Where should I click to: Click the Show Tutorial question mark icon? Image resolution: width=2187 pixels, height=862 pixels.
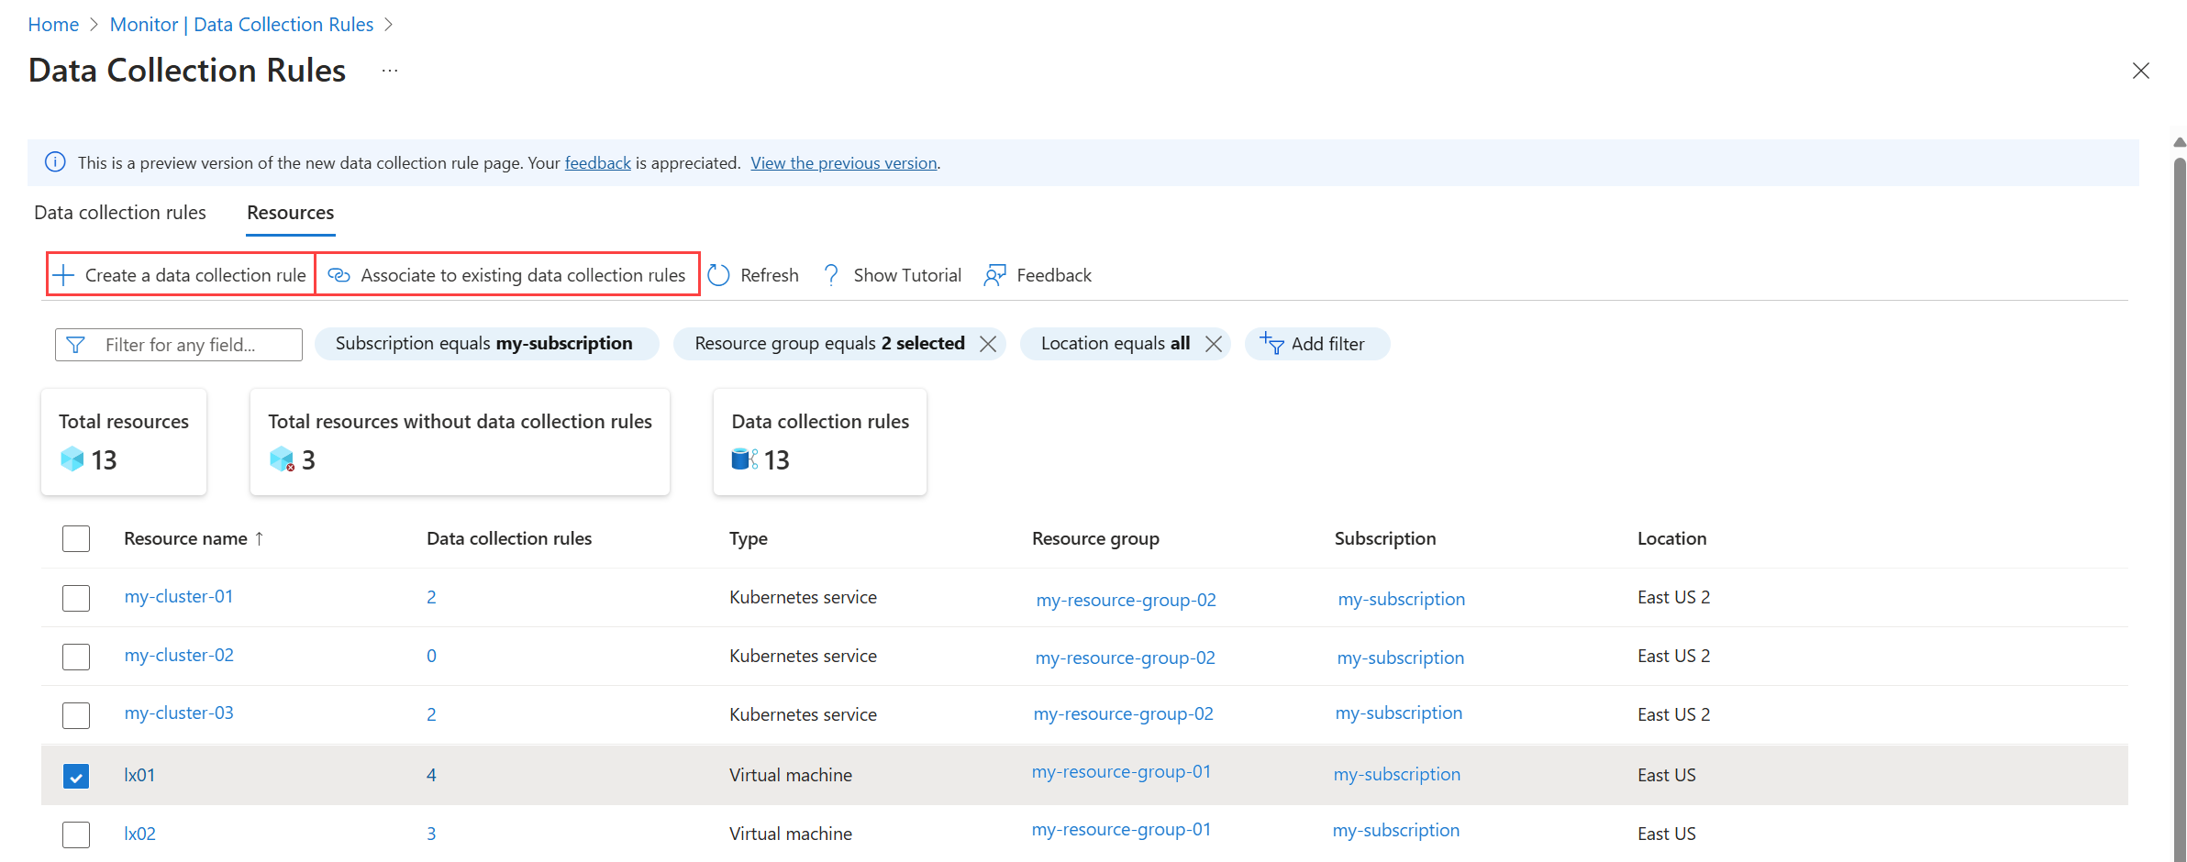pos(831,275)
